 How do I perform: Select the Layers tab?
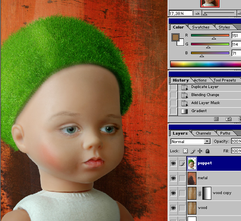(180, 133)
